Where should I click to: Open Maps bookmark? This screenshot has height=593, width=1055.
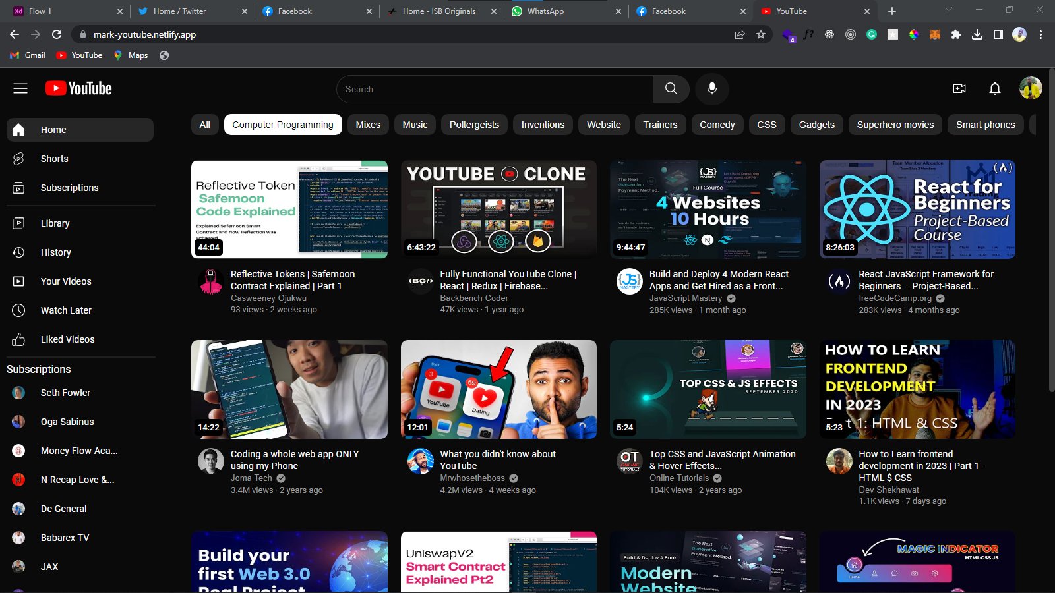[x=131, y=55]
